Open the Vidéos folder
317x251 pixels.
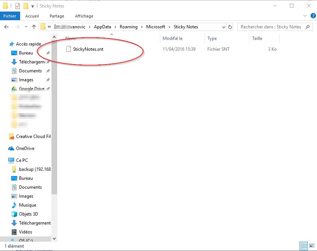25,232
